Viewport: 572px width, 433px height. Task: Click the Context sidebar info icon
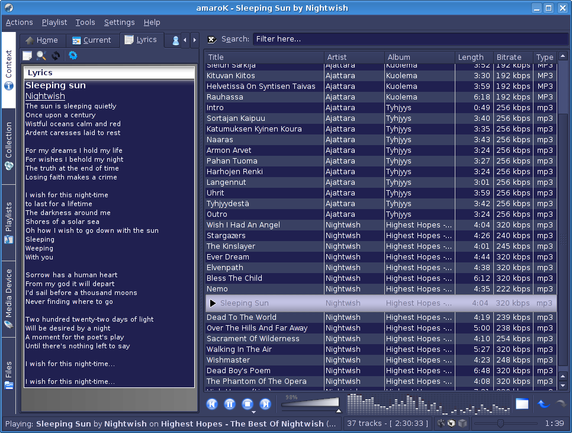click(9, 86)
